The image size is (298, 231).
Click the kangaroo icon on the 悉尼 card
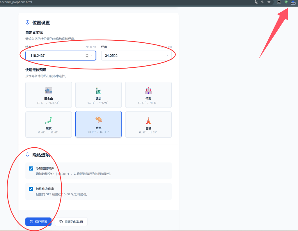coord(98,120)
